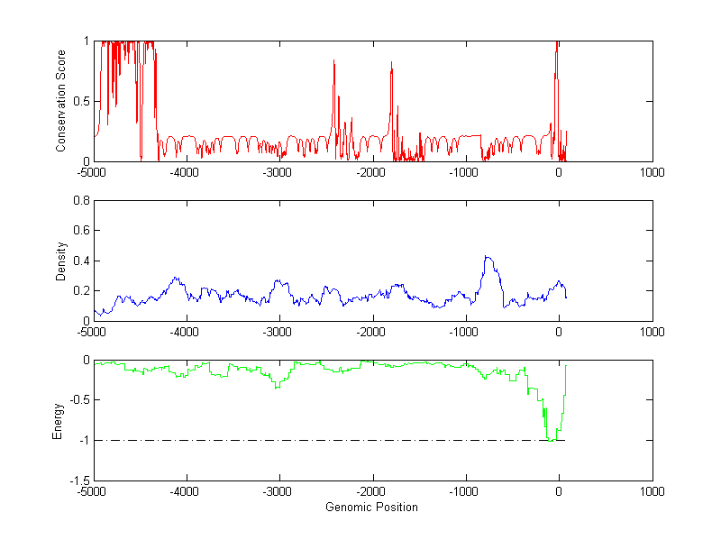Click the 0.4 tick label on density plot
The width and height of the screenshot is (721, 540).
tap(80, 261)
